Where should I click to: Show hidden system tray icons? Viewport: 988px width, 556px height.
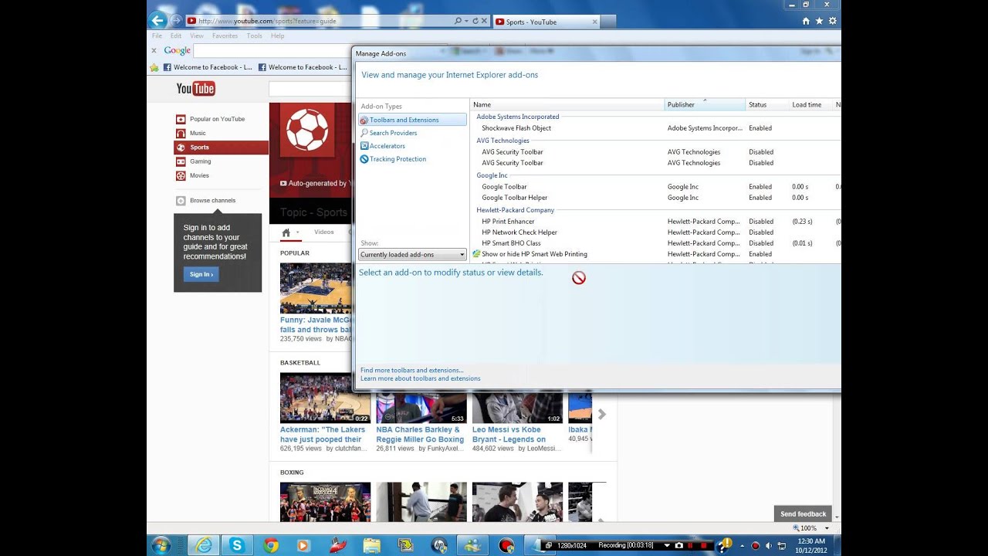[744, 545]
